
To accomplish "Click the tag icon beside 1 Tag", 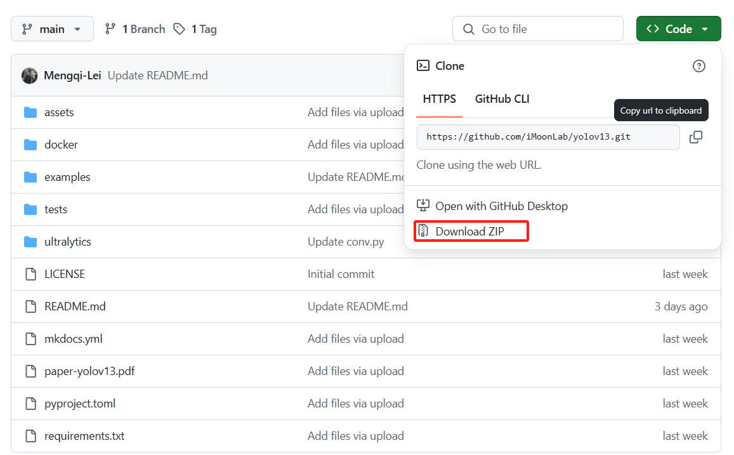I will click(180, 29).
